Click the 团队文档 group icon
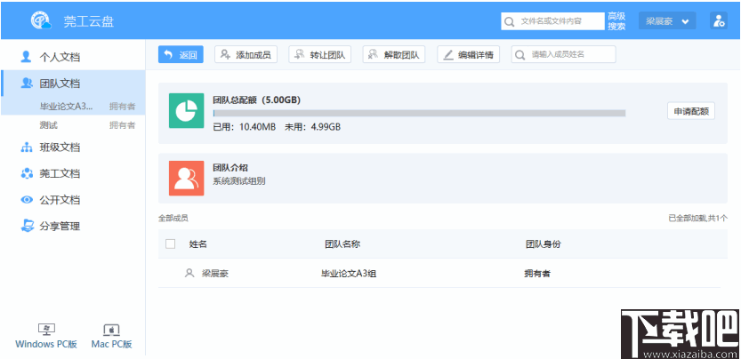 [x=27, y=84]
